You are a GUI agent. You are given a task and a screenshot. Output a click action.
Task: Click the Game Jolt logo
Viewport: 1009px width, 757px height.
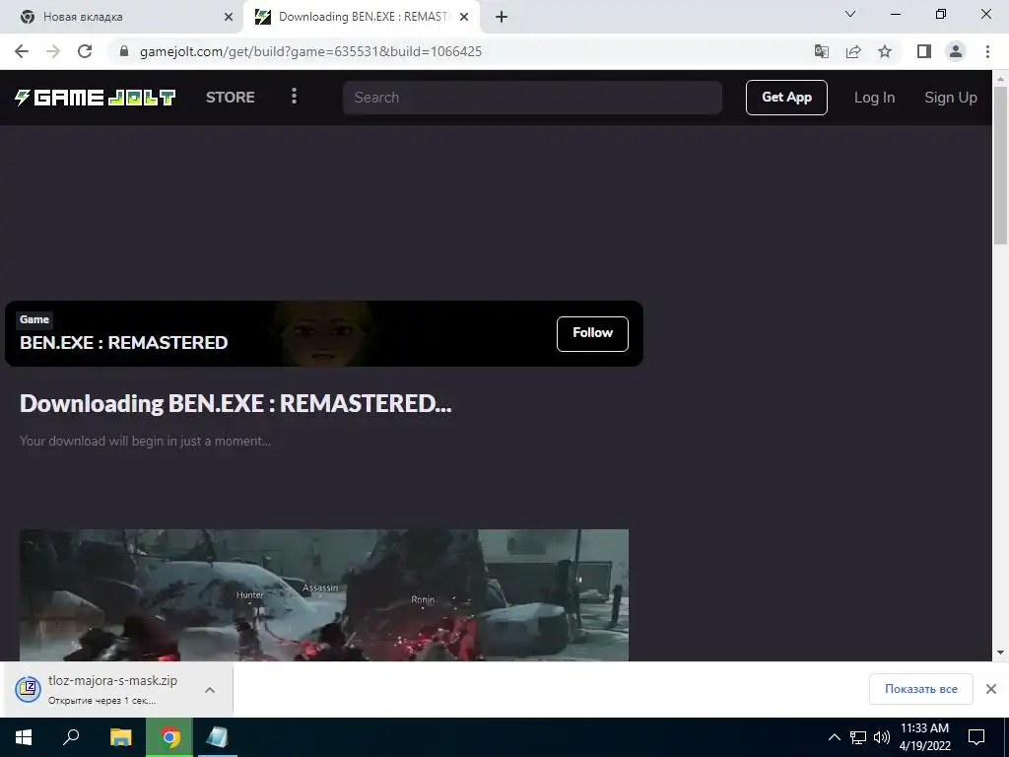click(x=96, y=98)
